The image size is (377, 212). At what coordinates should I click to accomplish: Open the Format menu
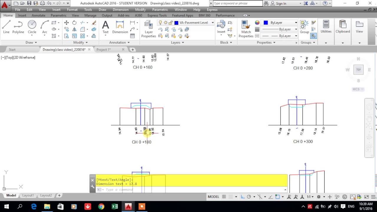tap(72, 10)
